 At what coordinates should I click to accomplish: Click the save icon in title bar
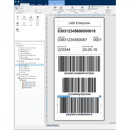click(22, 2)
